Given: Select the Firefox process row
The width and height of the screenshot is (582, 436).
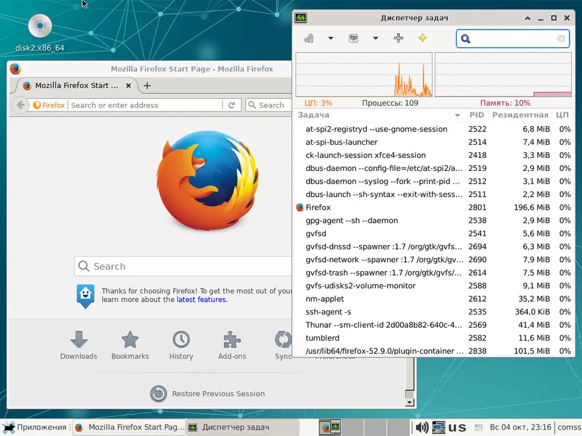Looking at the screenshot, I should click(x=434, y=208).
